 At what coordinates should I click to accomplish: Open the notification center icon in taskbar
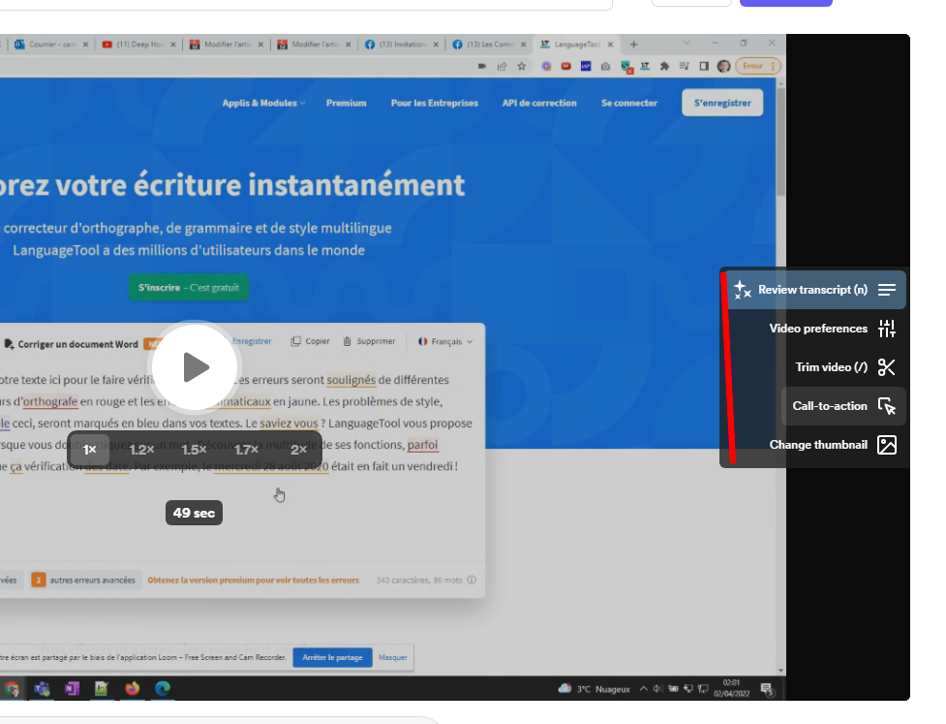(767, 689)
